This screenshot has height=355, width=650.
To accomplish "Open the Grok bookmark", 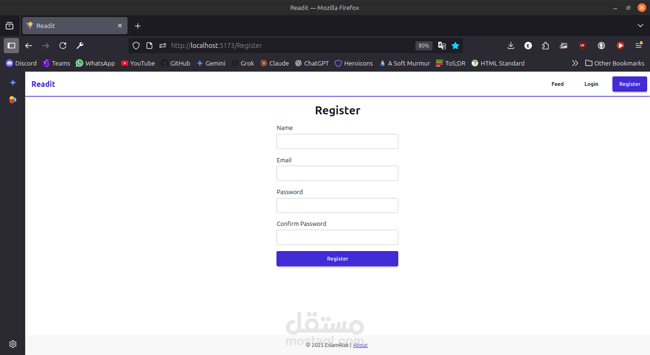I will (x=243, y=63).
